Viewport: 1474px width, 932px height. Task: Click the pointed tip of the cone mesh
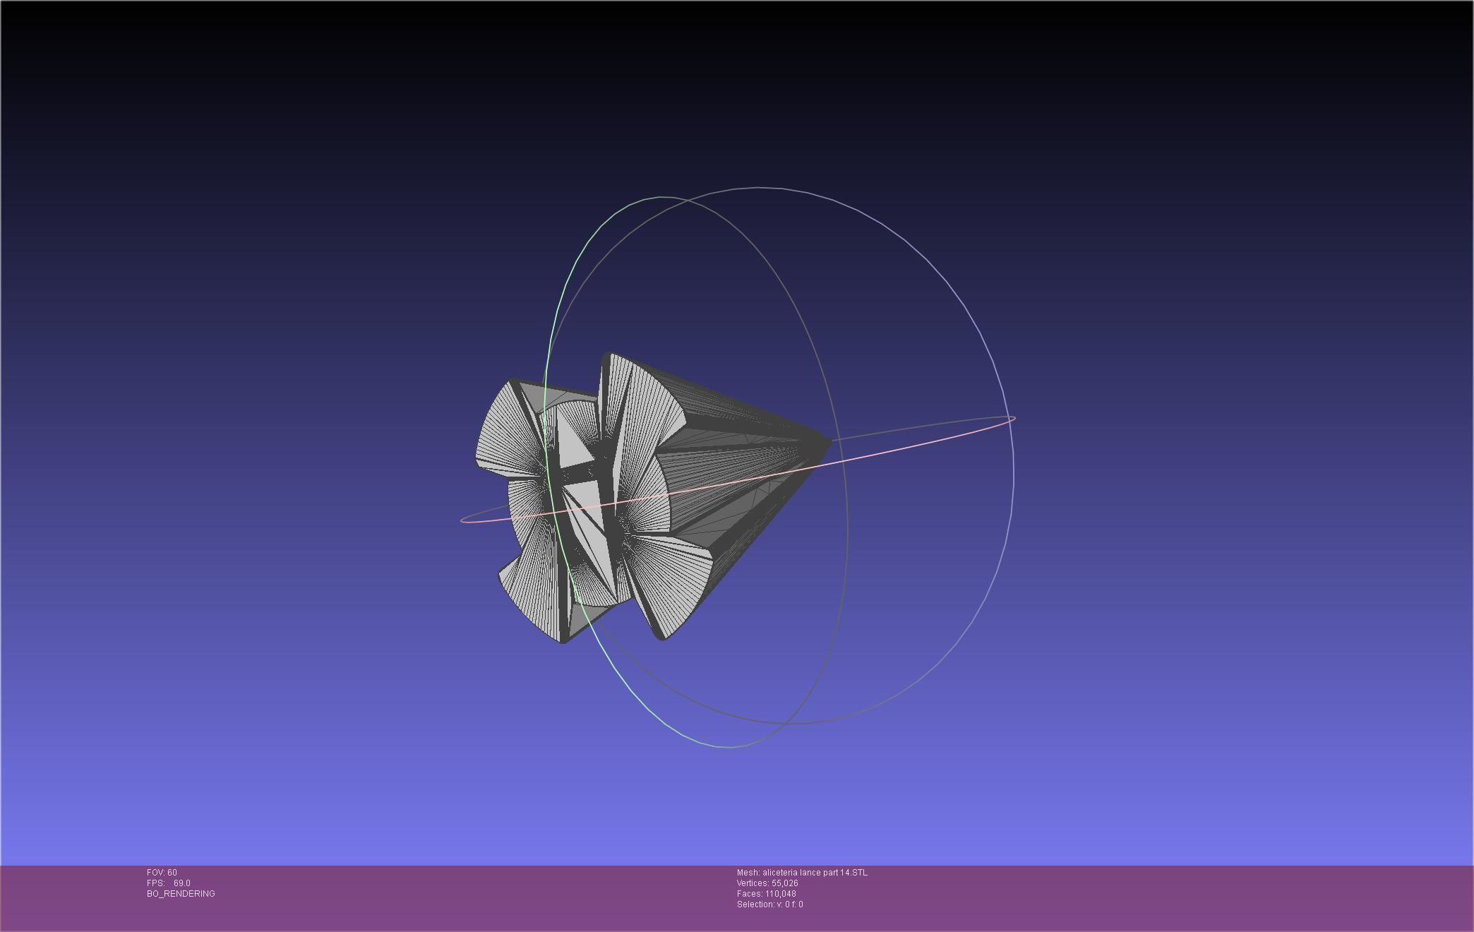click(x=827, y=443)
